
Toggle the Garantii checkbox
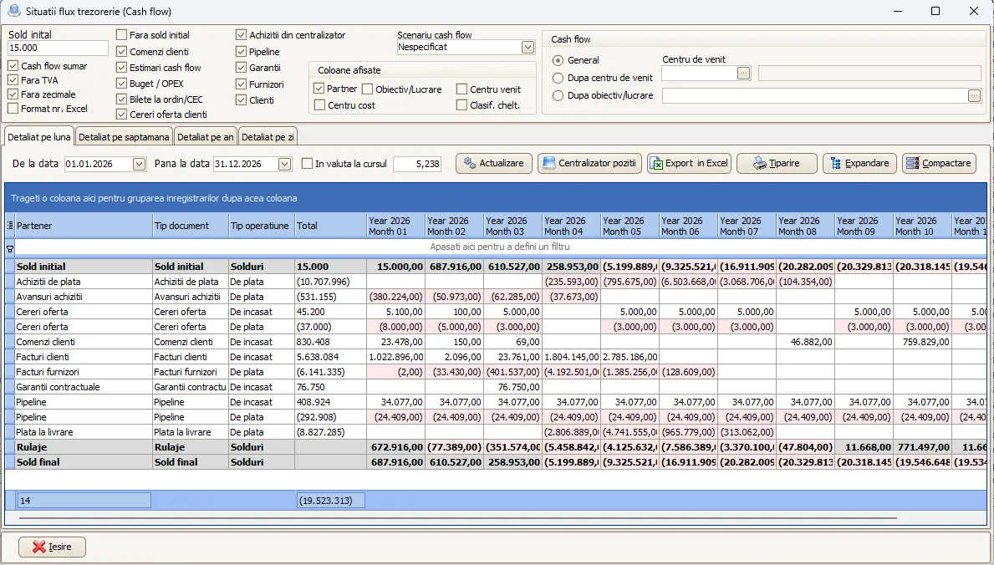[241, 67]
